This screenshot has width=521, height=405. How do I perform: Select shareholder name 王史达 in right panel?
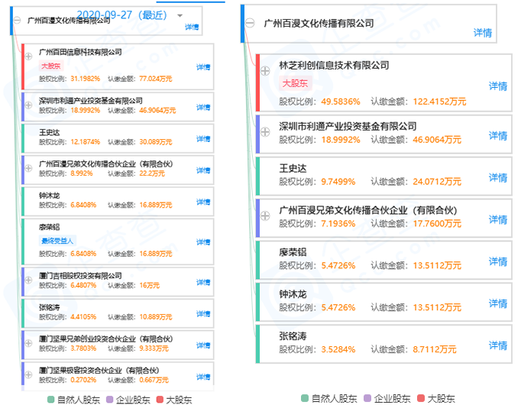coord(293,168)
